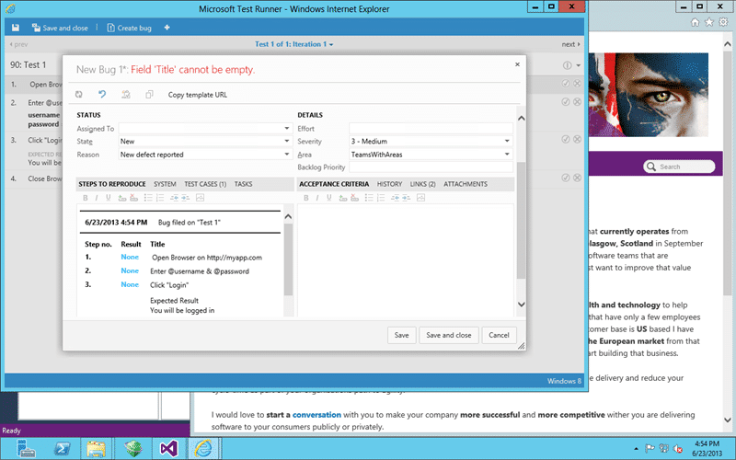
Task: Toggle italic in Steps to Reproduce editor
Action: (x=97, y=198)
